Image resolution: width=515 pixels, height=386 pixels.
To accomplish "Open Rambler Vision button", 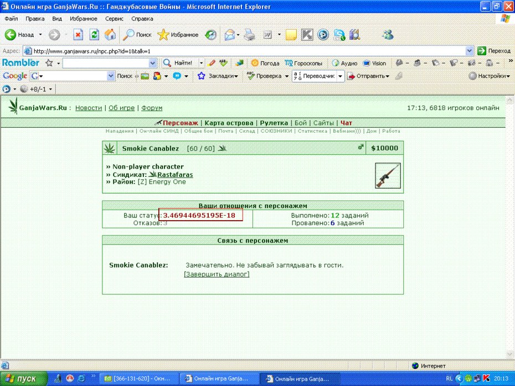I will [x=375, y=63].
